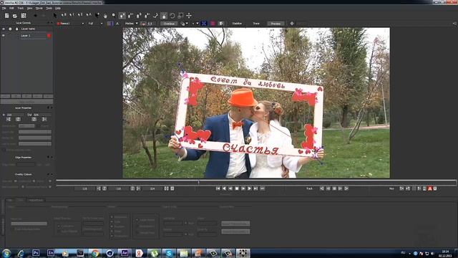
Task: Click the red color swatch of Layer 1
Action: point(49,36)
